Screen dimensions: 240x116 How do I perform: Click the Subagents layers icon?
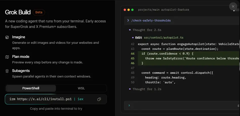point(7,71)
